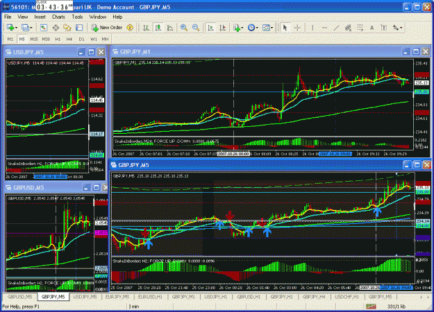Draw a vertical line tool
The height and width of the screenshot is (312, 434).
coord(312,27)
